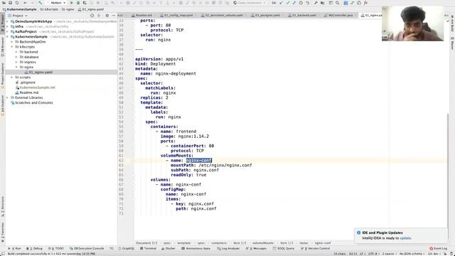
Task: Switch to 04_backend.yaml tab
Action: coord(304,15)
